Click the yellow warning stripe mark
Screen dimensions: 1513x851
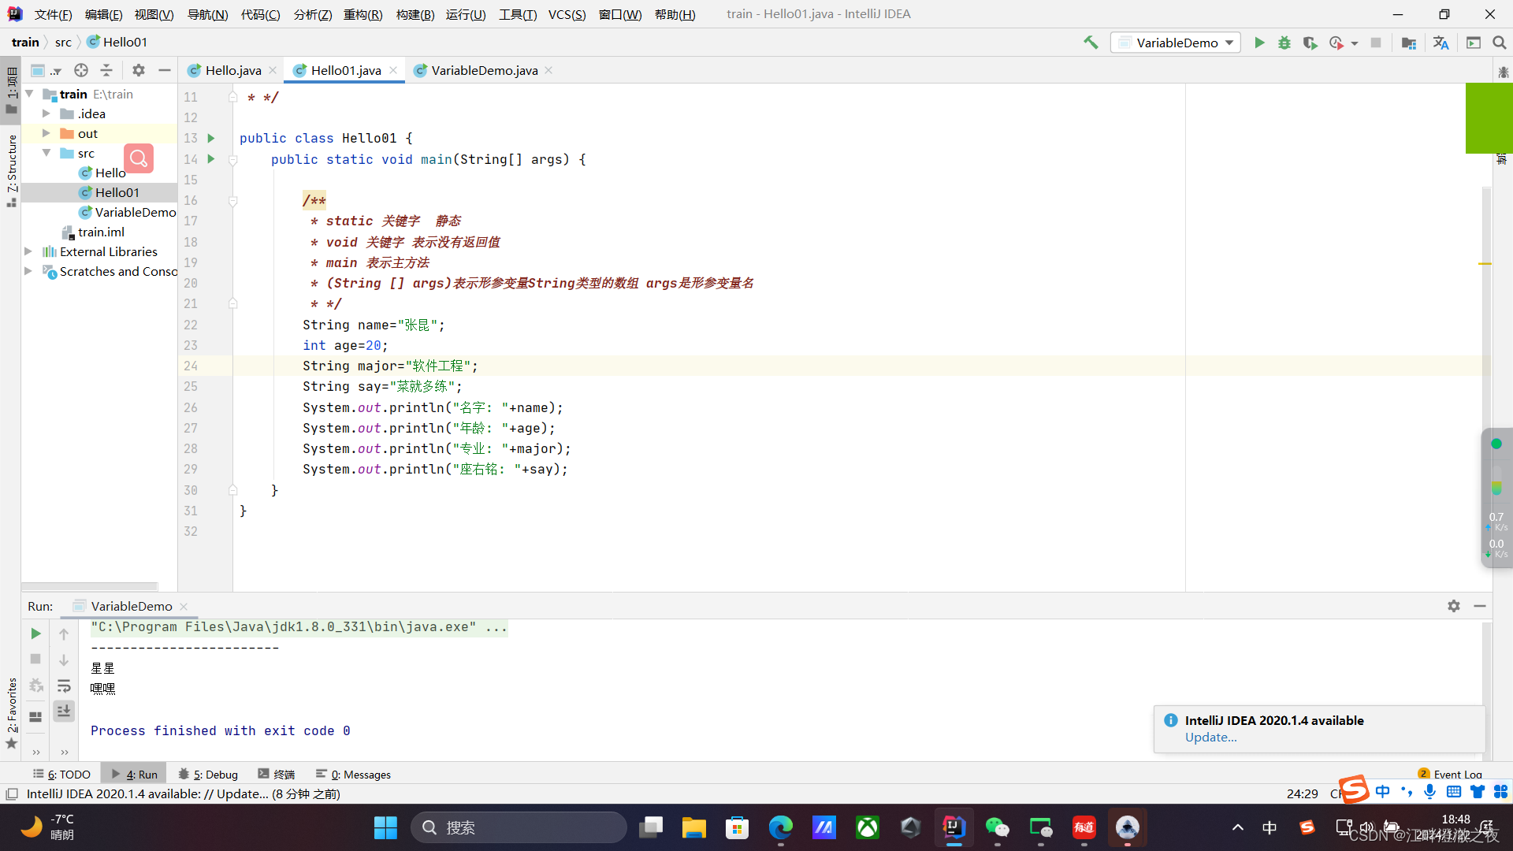(1485, 264)
